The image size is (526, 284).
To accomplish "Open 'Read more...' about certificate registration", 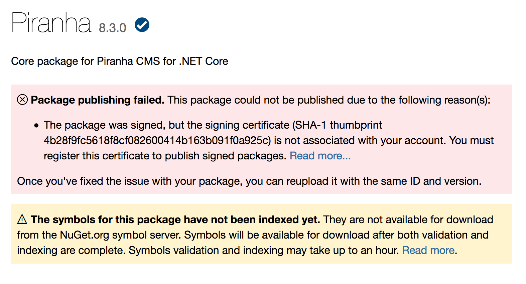I will coord(320,156).
